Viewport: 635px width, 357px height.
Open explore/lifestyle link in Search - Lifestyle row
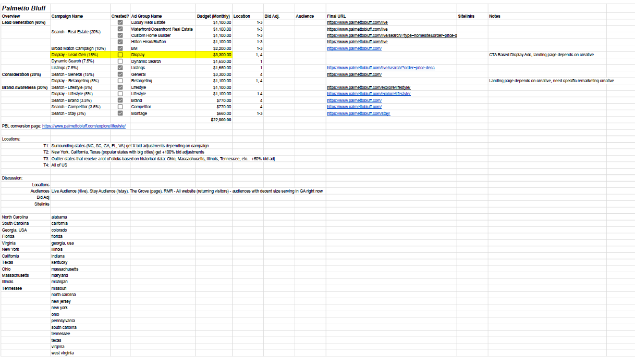(x=369, y=87)
